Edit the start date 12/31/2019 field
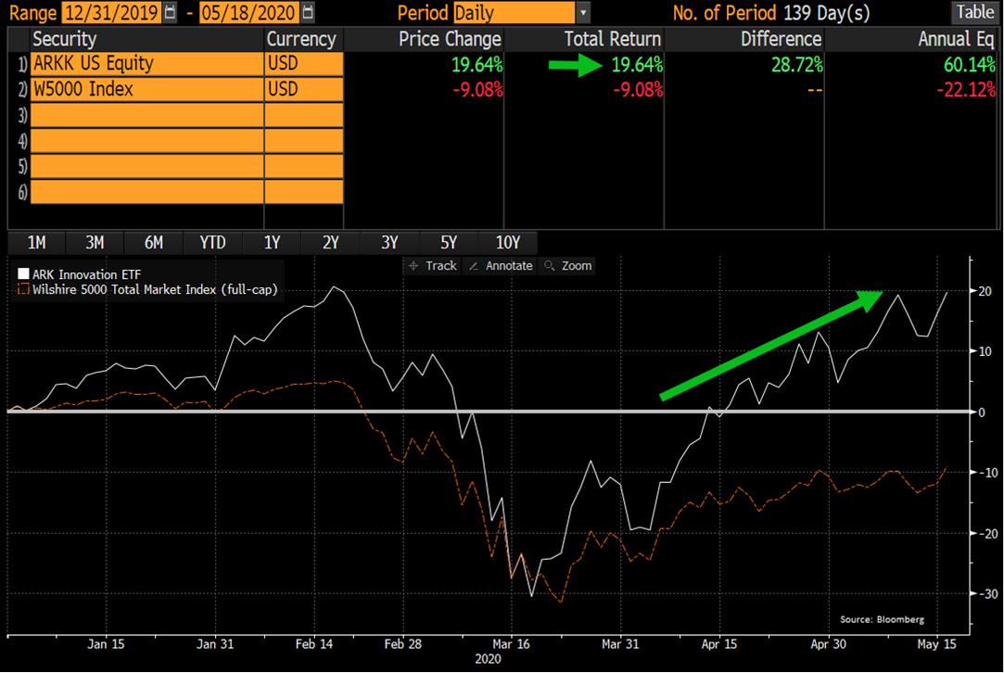Screen dimensions: 1004x673 coord(111,13)
